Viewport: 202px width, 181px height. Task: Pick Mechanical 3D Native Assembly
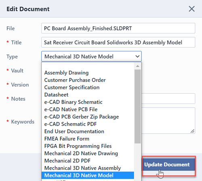coord(88,168)
